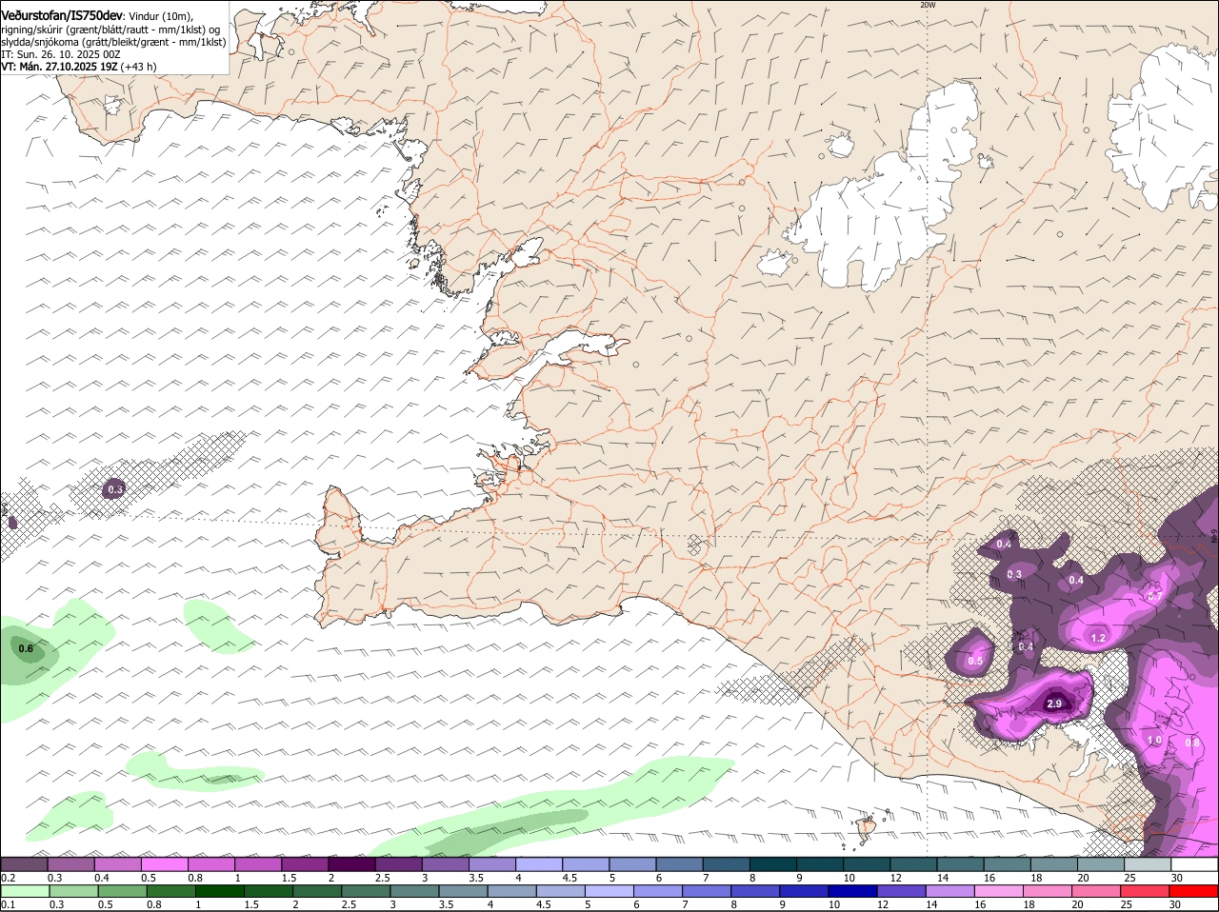Click the 2.9 snowfall maximum label
1219x912 pixels.
pyautogui.click(x=1054, y=704)
